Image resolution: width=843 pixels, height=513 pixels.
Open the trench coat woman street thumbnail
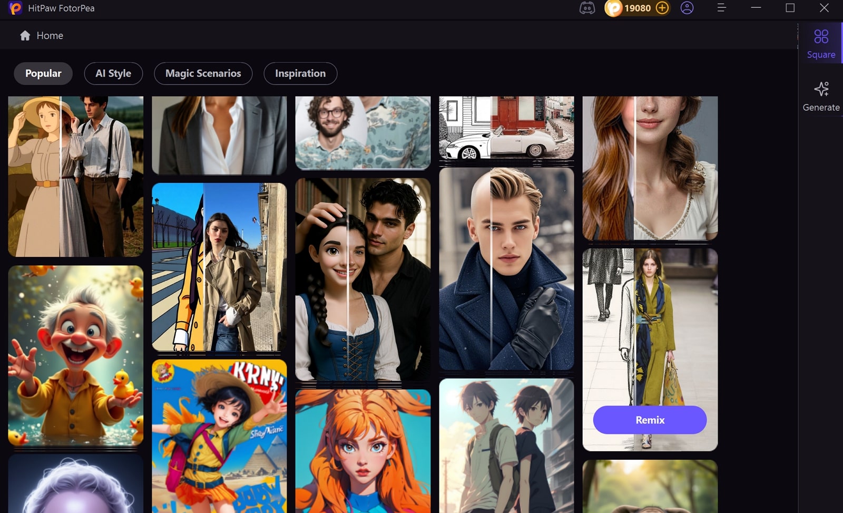[x=219, y=267]
